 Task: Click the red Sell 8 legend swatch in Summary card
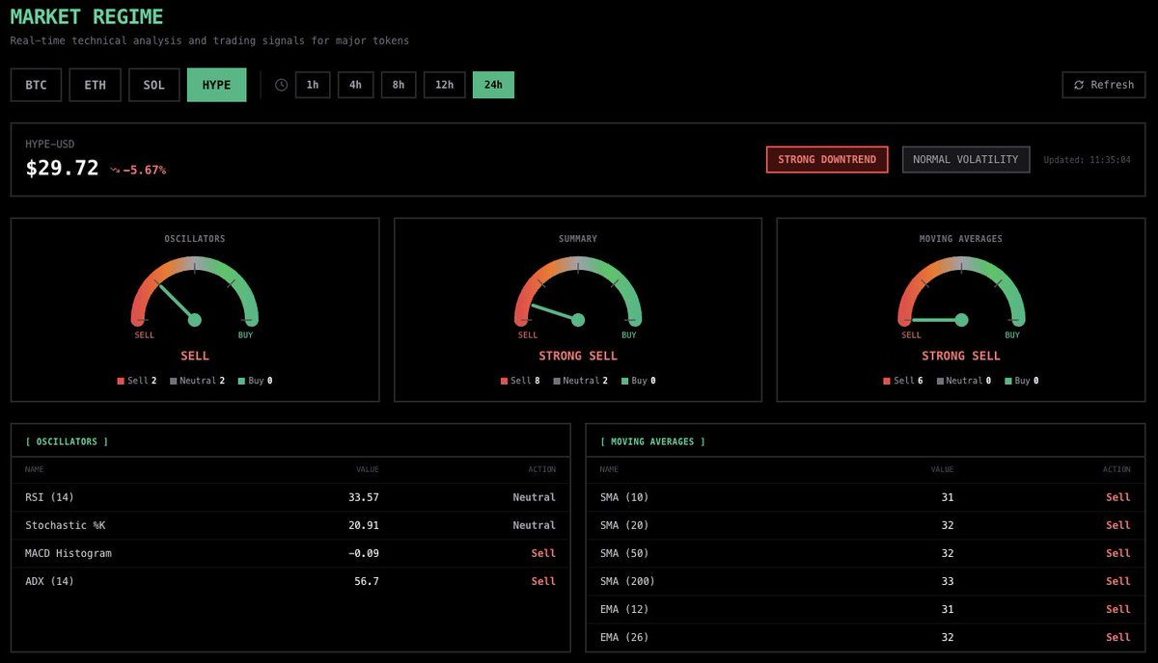[x=504, y=382]
